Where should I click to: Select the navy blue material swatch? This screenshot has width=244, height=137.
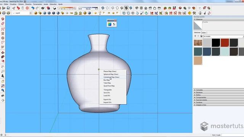pos(207,52)
